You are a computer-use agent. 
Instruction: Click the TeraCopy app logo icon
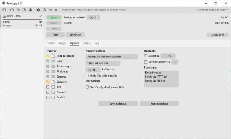click(4, 3)
